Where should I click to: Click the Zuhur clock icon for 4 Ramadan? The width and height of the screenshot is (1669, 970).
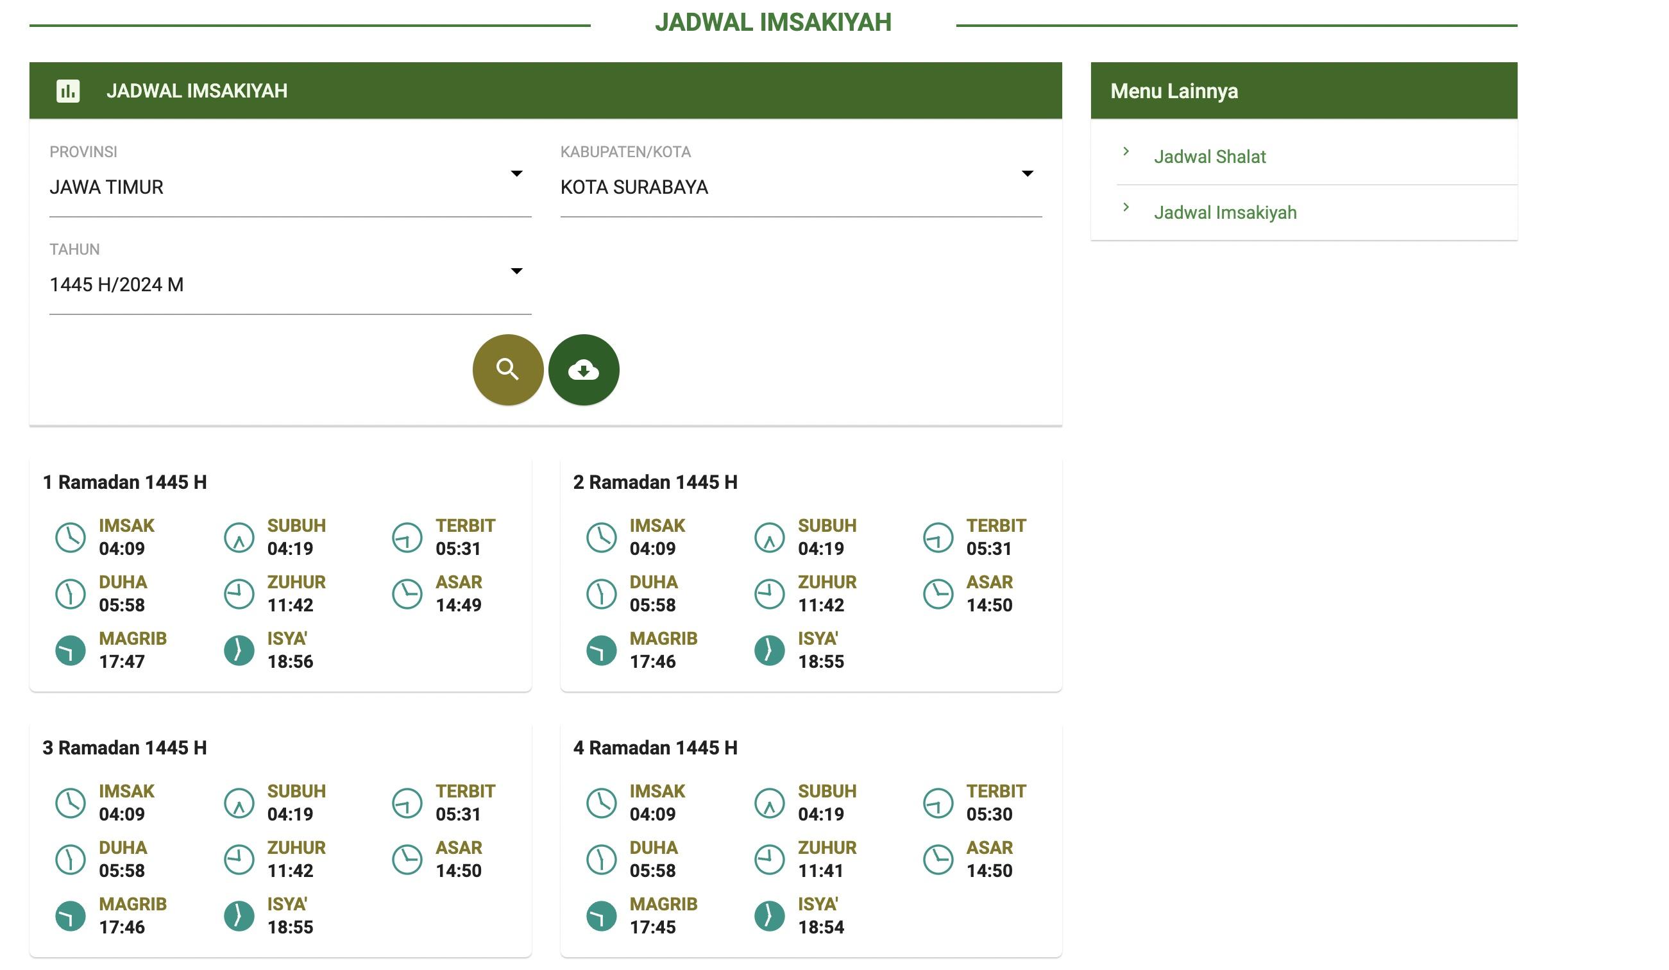[769, 860]
